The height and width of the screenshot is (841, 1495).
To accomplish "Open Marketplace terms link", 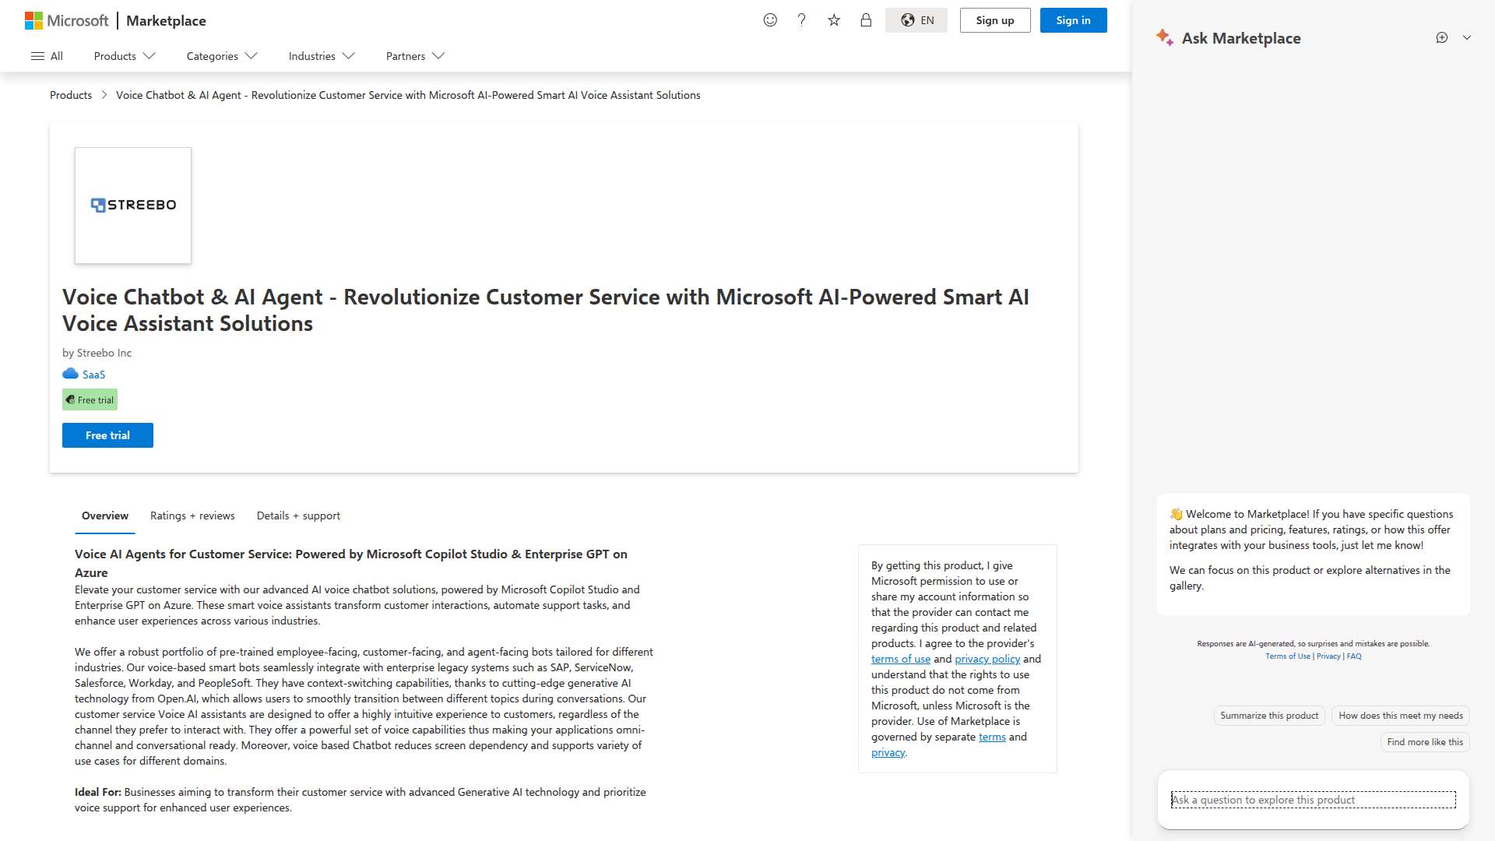I will (992, 737).
